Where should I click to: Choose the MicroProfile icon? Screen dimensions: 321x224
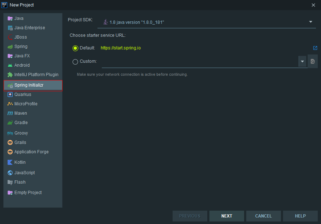click(x=10, y=104)
